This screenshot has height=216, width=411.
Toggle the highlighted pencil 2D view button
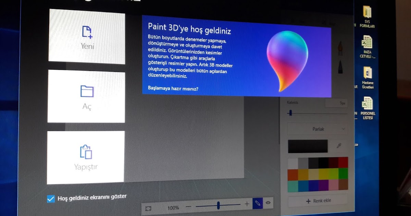click(x=258, y=204)
